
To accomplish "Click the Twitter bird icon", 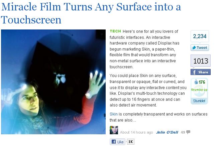I will point(194,48).
